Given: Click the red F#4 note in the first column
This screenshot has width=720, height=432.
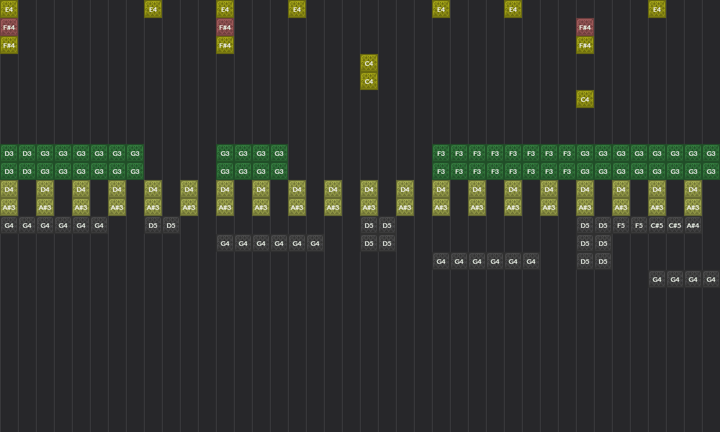Looking at the screenshot, I should point(9,27).
